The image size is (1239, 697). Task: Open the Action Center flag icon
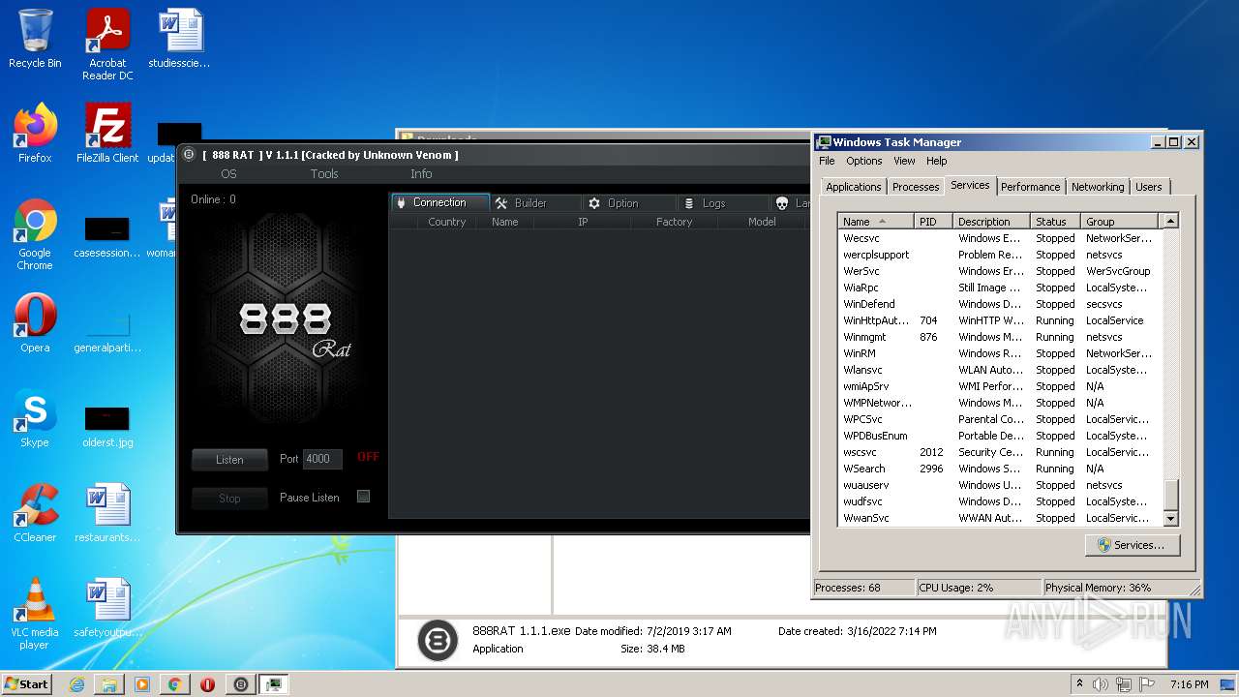pos(1147,684)
